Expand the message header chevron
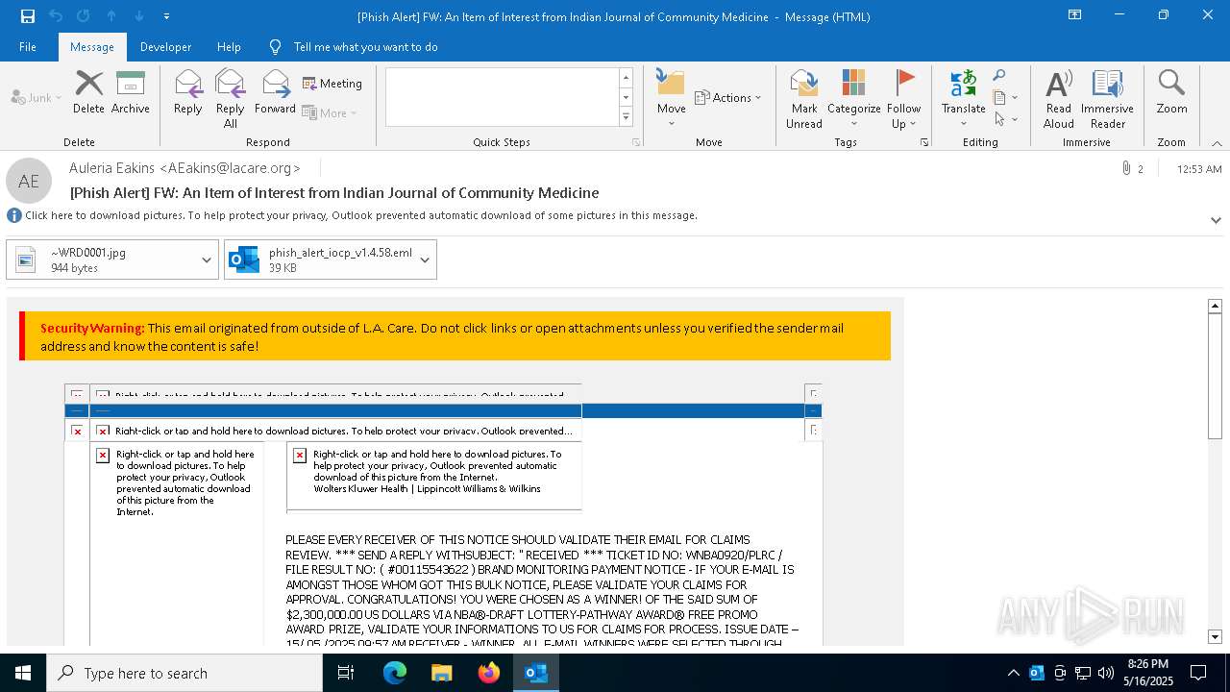The width and height of the screenshot is (1230, 692). [x=1216, y=220]
